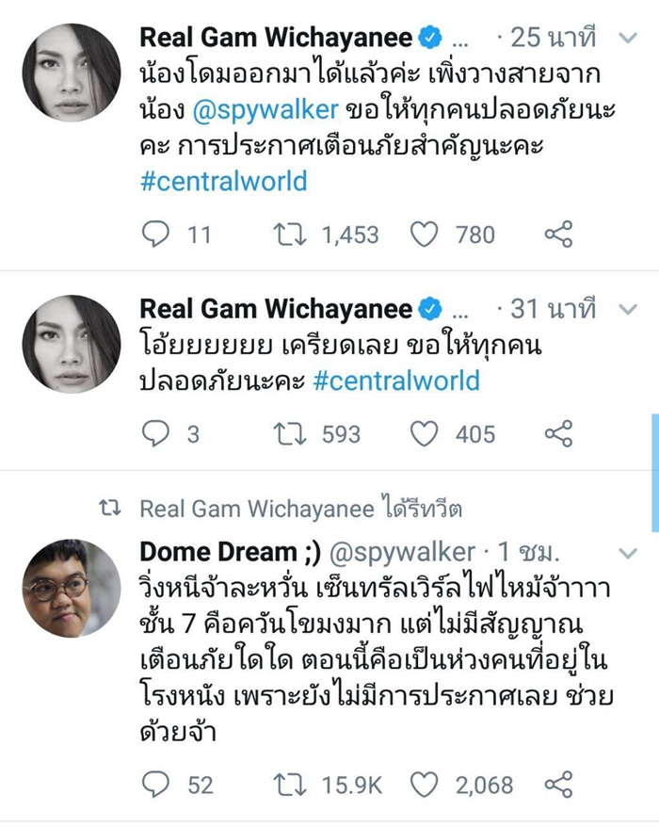Open the #centralworld hashtag in the second tweet

coord(396,381)
